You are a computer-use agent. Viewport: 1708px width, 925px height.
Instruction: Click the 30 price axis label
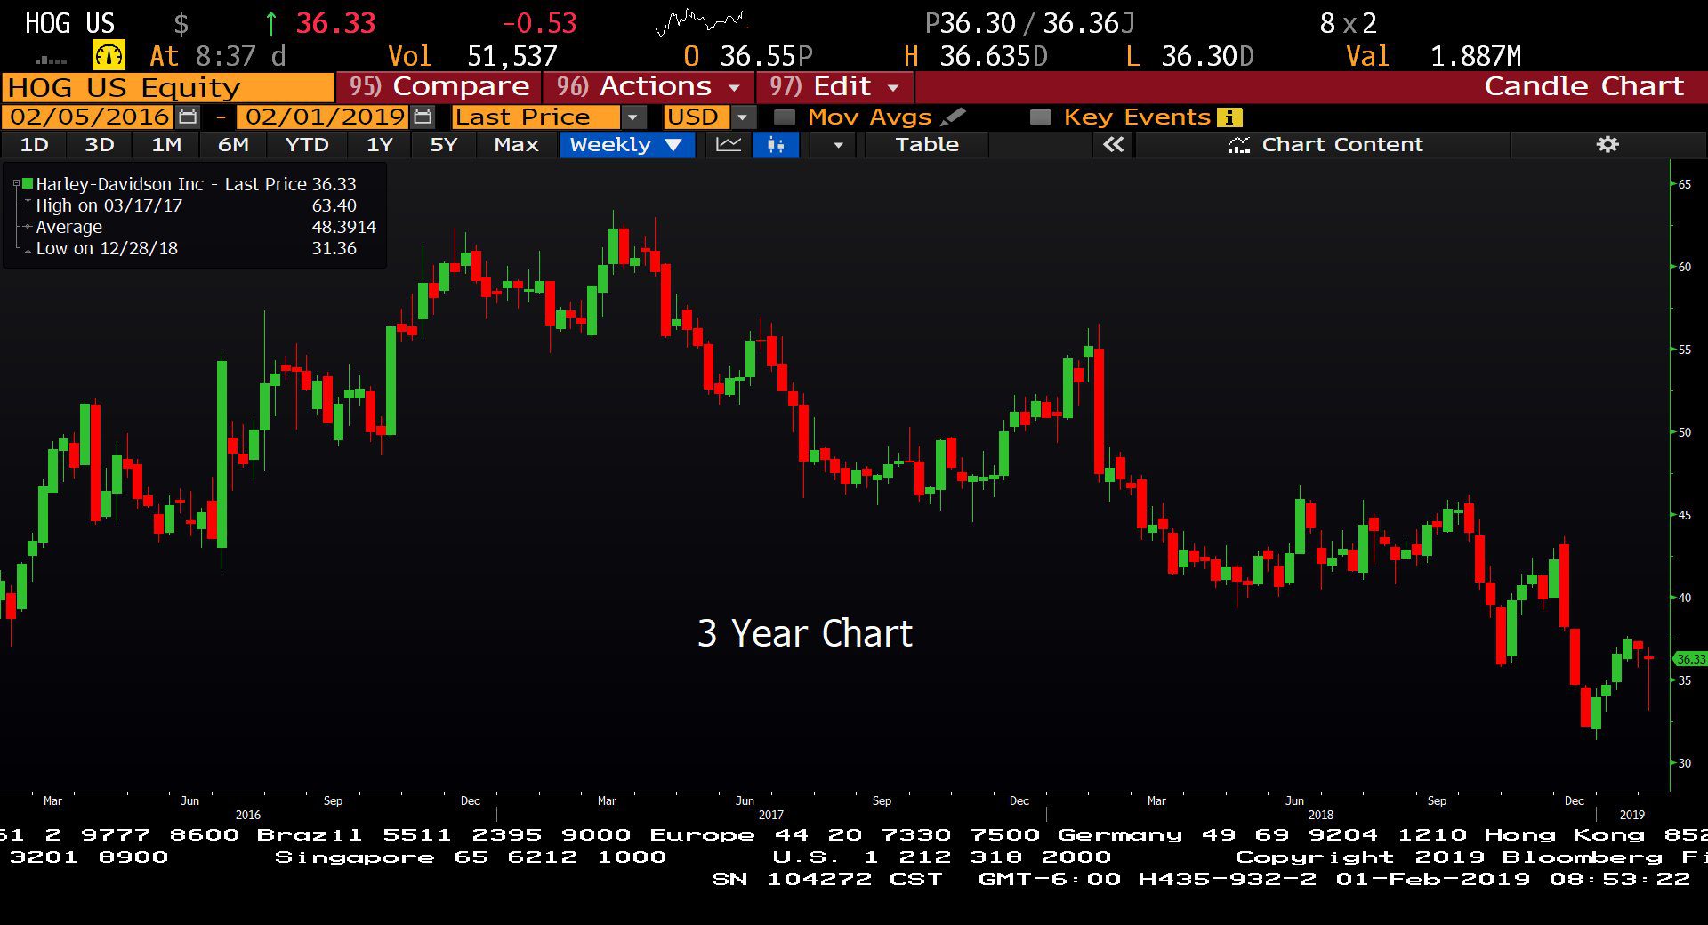[1684, 763]
